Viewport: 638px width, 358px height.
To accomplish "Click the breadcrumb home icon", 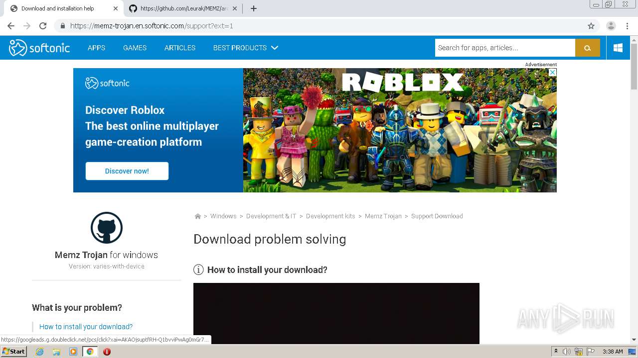I will coord(198,216).
